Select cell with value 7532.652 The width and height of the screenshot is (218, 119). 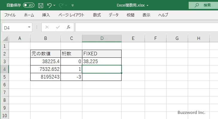[x=46, y=69]
